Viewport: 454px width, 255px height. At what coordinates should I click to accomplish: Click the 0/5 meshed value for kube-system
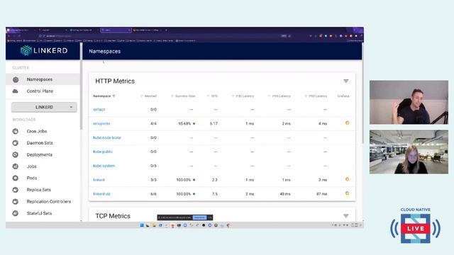point(153,166)
